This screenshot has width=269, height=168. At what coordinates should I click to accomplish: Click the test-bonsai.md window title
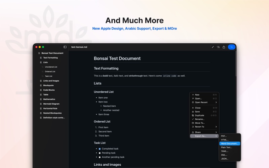[x=79, y=47]
